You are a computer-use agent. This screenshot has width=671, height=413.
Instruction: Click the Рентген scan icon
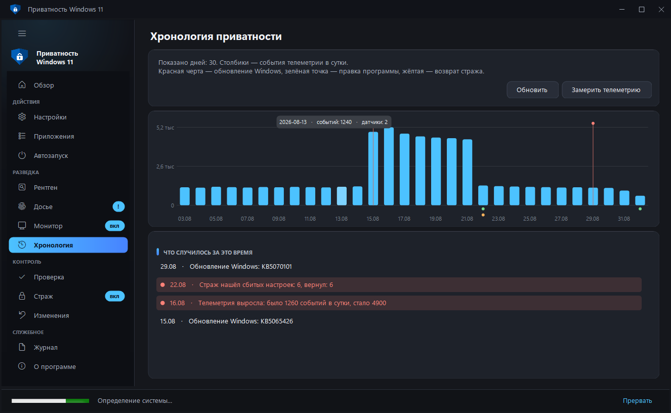click(x=22, y=187)
